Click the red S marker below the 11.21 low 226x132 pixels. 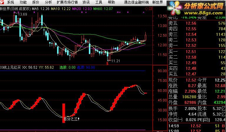[107, 63]
